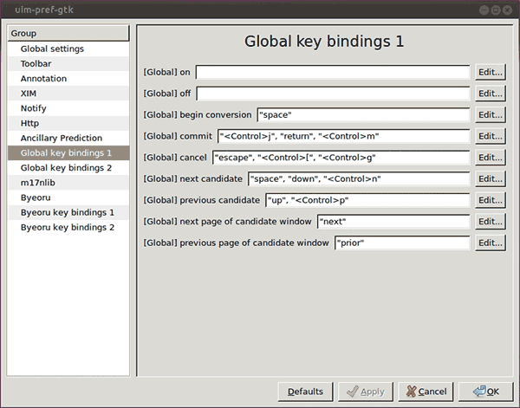Confirm with the OK button
Screen dimensions: 520x408
486,392
